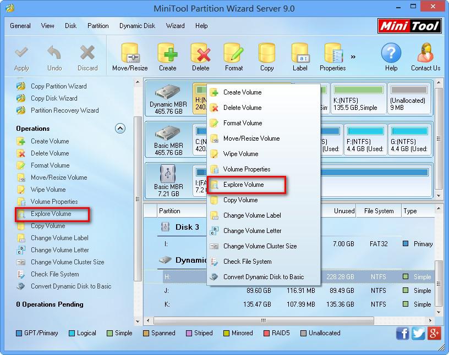
Task: Click Change Volume Letter in sidebar
Action: click(60, 249)
